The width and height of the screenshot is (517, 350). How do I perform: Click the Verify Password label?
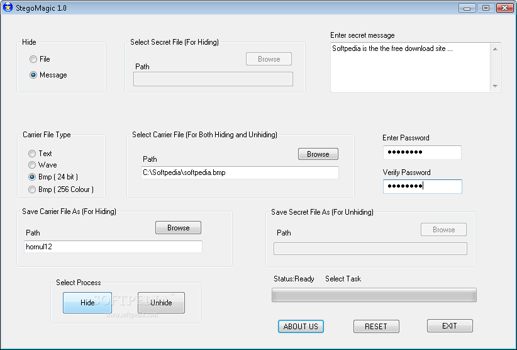406,172
